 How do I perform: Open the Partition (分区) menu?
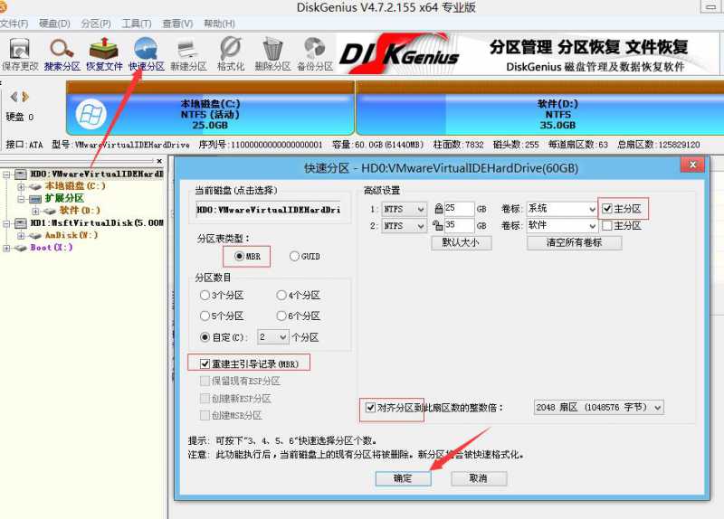96,24
